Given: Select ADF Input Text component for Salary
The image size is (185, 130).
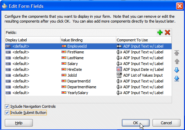Looking at the screenshot, I should pyautogui.click(x=143, y=64).
